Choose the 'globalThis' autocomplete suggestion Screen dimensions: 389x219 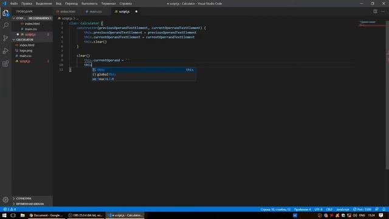(x=144, y=74)
